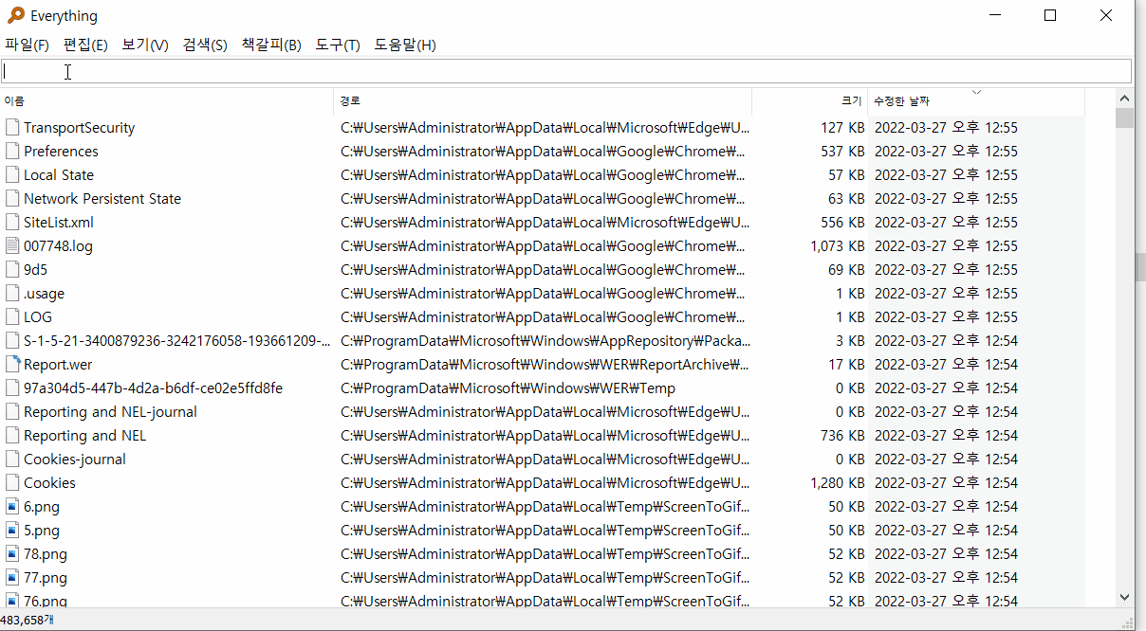Click the 483,658개 status bar count

coord(28,620)
